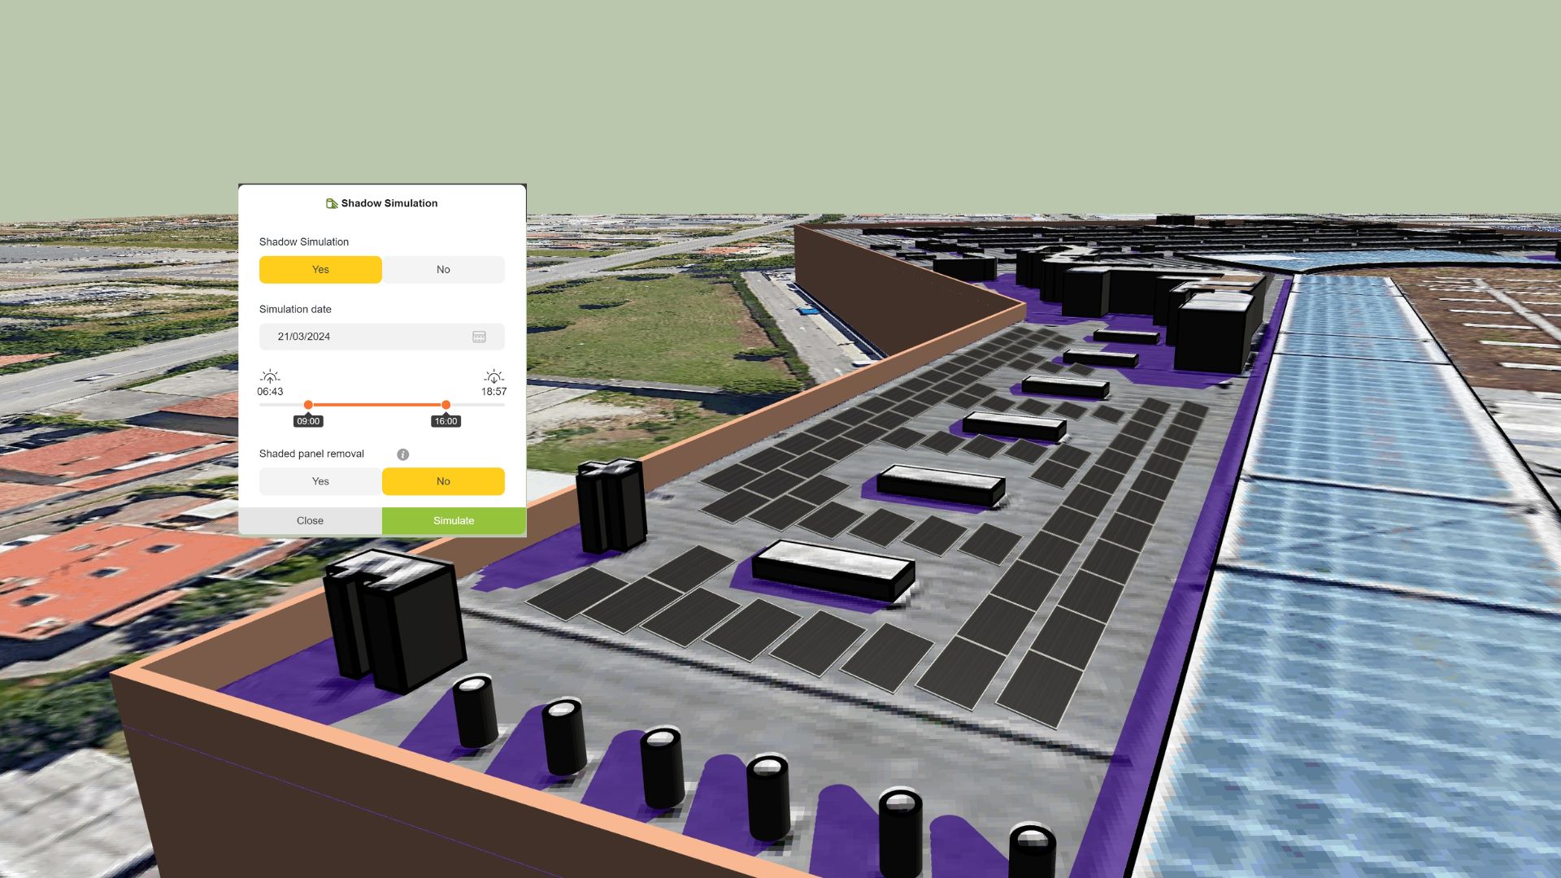Select the large white-topped rooftop obstacle

[x=833, y=571]
